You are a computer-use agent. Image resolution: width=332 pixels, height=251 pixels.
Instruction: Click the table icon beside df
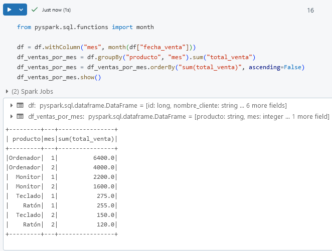(20, 105)
